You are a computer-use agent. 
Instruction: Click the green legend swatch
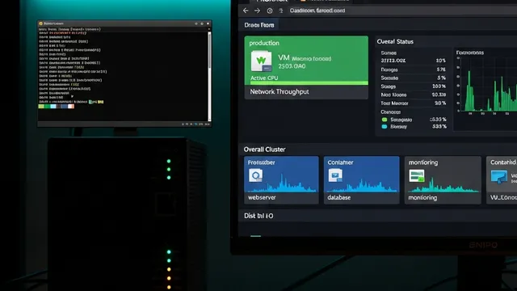click(385, 120)
